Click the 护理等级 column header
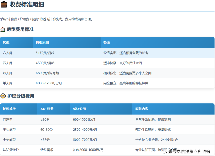 9,109
